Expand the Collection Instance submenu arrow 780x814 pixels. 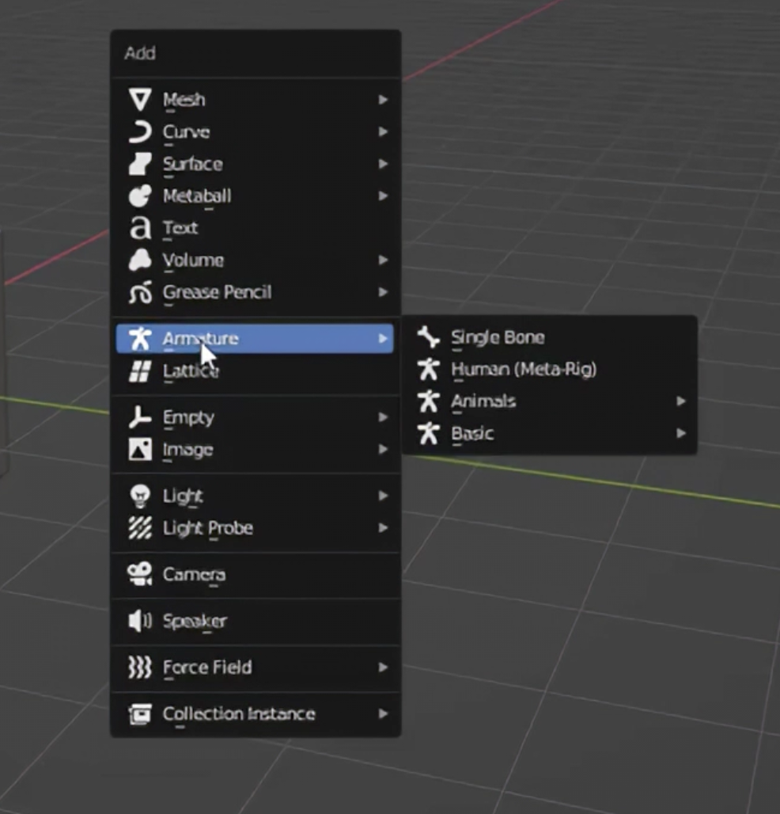(383, 713)
